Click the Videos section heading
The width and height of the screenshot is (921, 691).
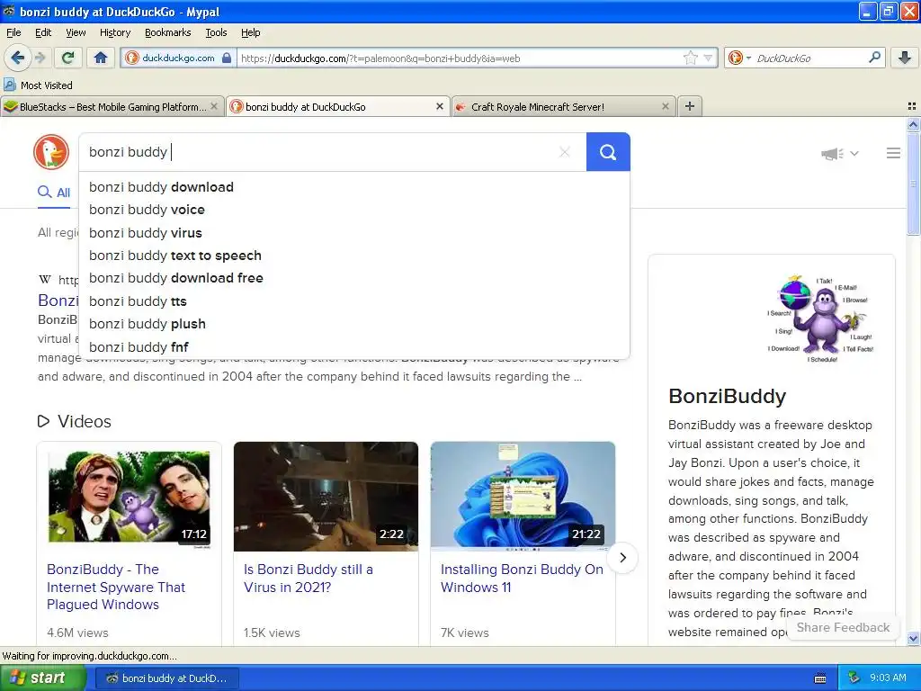point(75,421)
